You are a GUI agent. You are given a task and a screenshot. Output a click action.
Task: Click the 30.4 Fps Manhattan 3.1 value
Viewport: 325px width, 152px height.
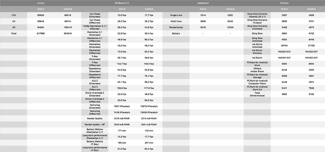point(149,34)
